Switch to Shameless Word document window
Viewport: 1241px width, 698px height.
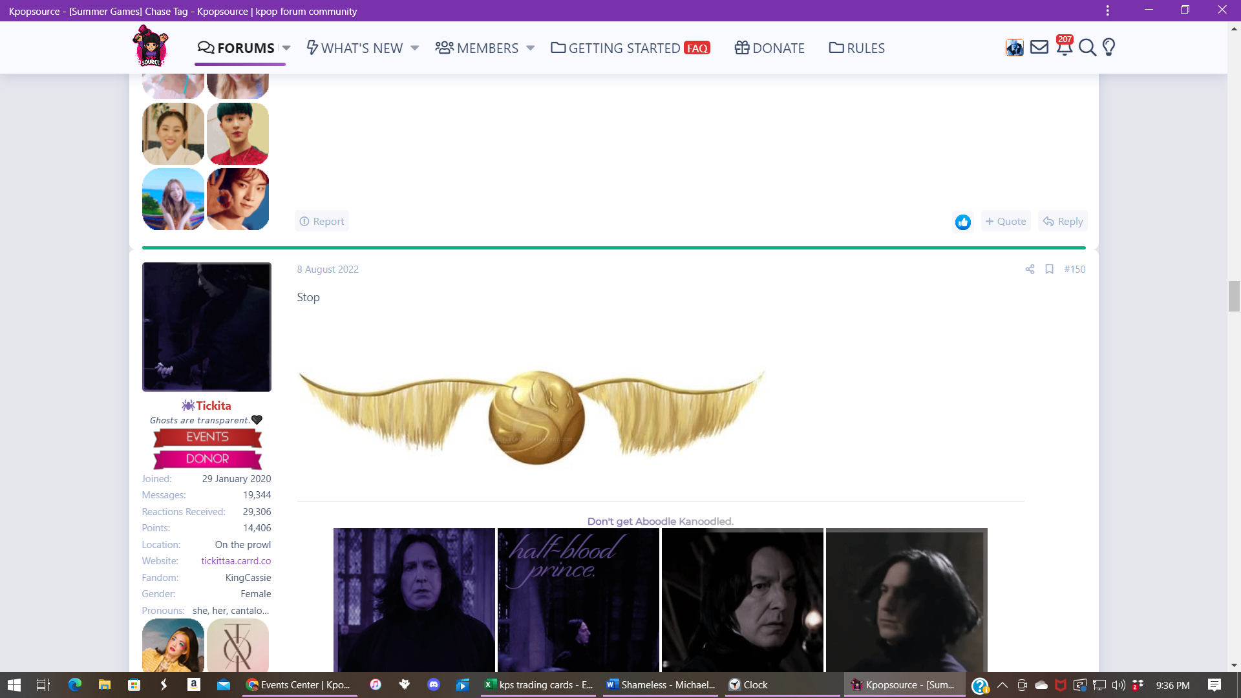[x=661, y=684]
